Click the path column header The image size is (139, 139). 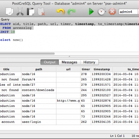(x=39, y=69)
